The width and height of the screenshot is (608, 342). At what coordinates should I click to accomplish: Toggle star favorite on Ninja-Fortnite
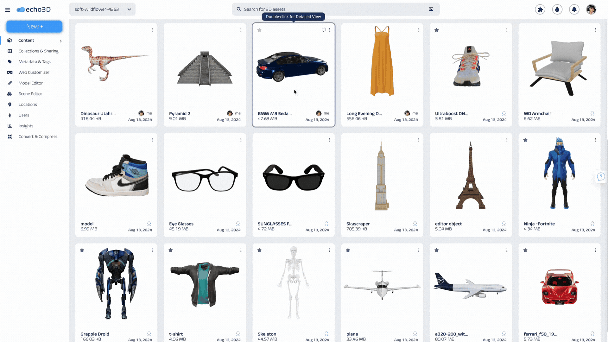click(525, 140)
